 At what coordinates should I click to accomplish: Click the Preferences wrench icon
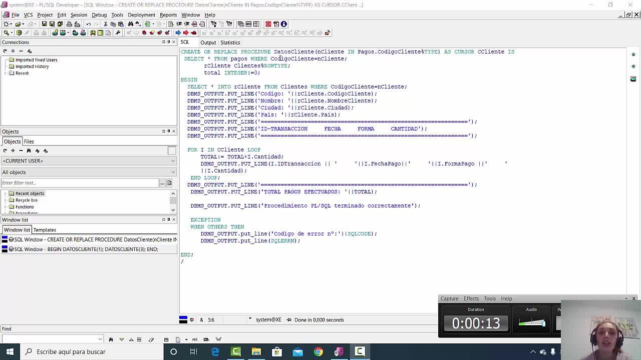(x=118, y=33)
